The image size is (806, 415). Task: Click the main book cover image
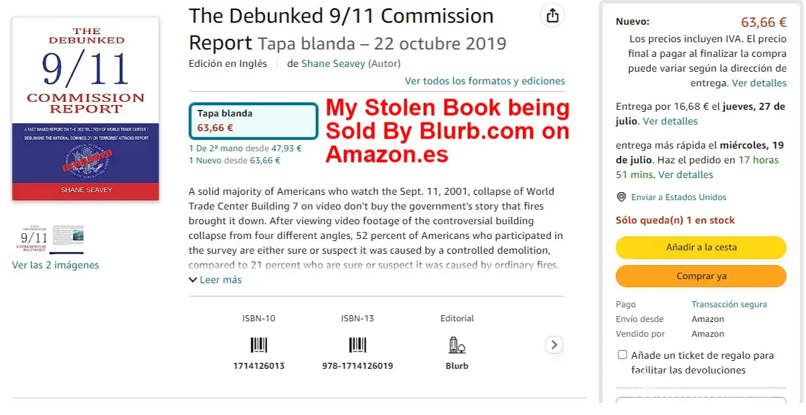[86, 109]
